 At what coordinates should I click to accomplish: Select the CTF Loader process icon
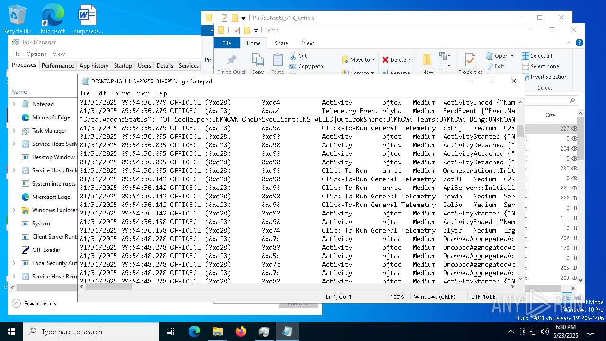pyautogui.click(x=26, y=250)
